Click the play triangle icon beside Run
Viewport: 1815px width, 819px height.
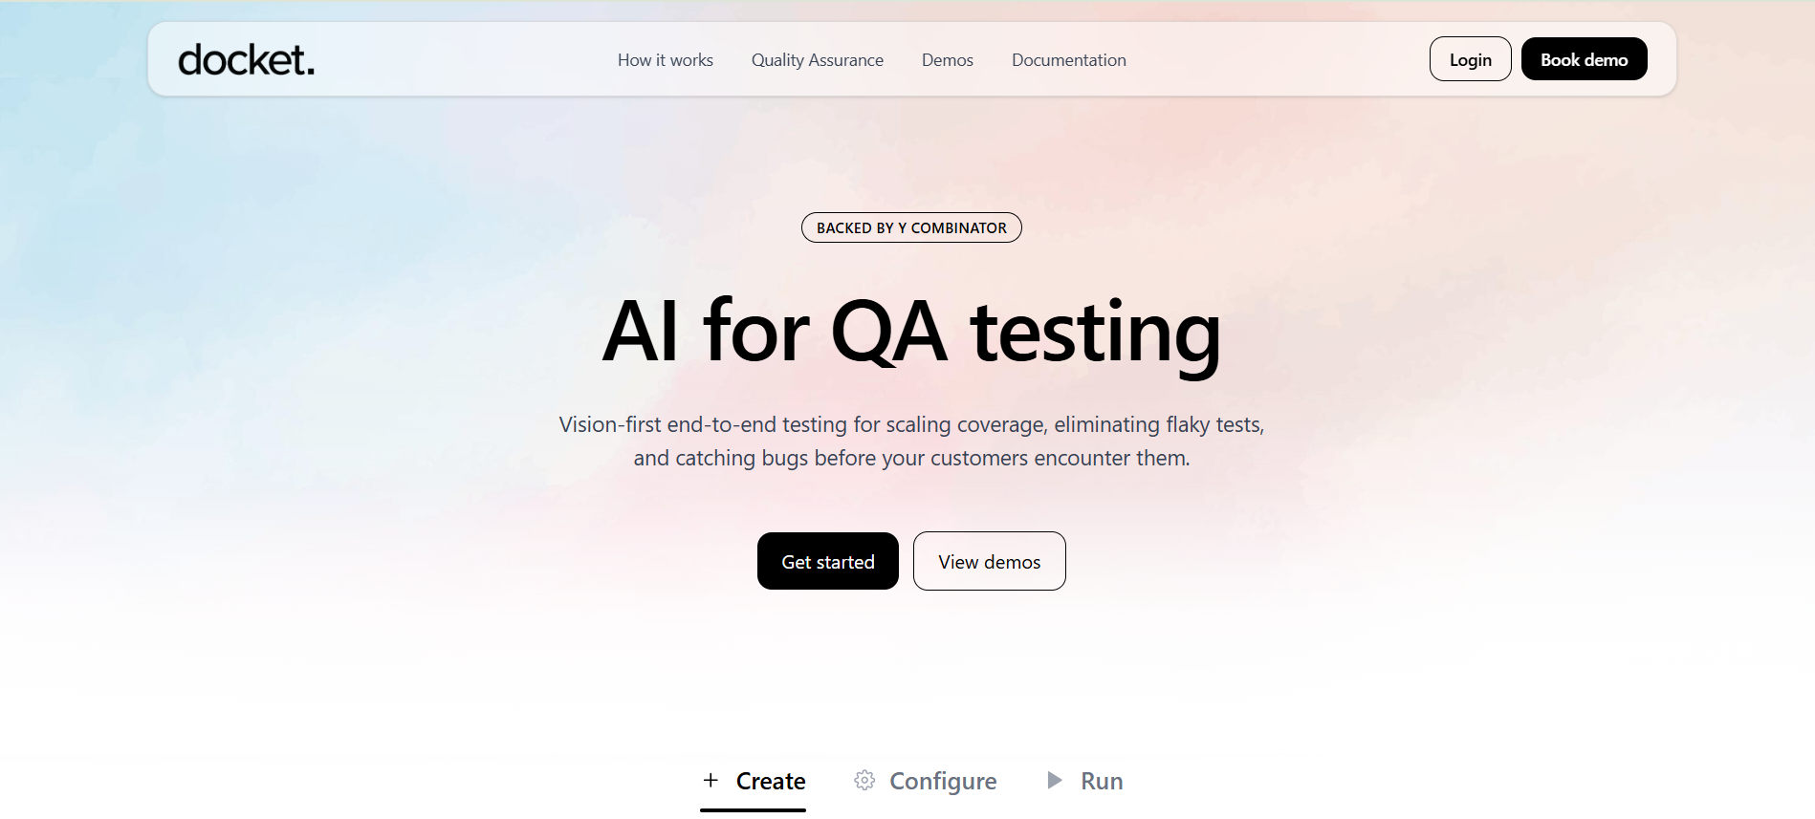pyautogui.click(x=1055, y=780)
